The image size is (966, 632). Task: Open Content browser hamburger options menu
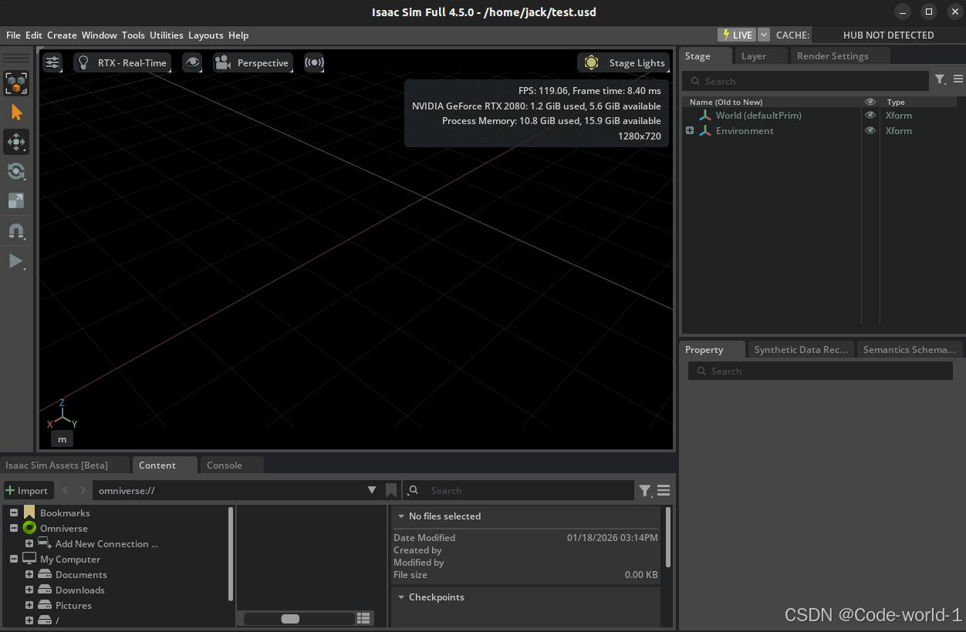(x=664, y=490)
